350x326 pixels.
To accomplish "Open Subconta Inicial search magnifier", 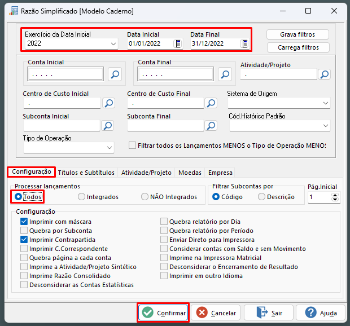I will point(108,126).
